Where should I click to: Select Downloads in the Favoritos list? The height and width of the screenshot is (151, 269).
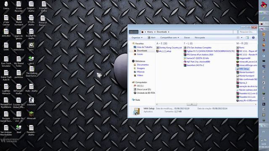[142, 51]
